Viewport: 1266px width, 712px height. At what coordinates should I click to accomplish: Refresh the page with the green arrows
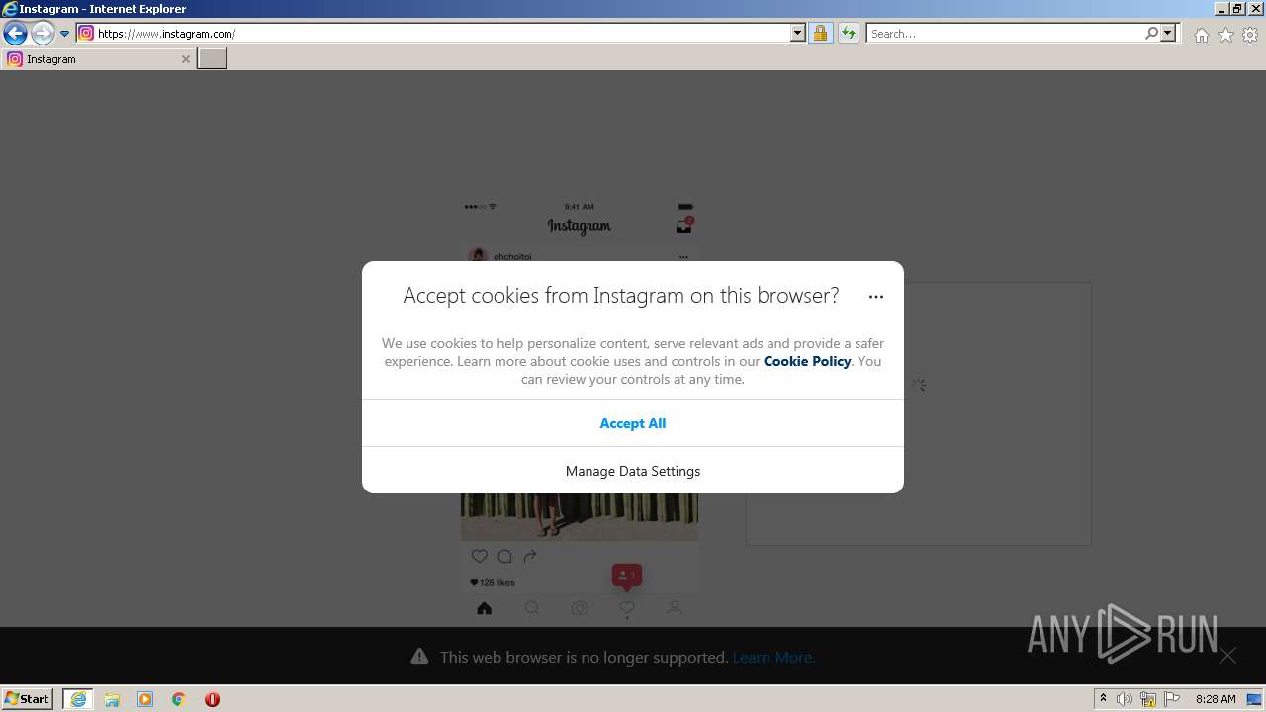849,33
